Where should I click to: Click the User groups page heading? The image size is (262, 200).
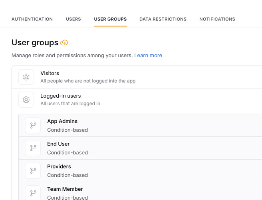(35, 42)
